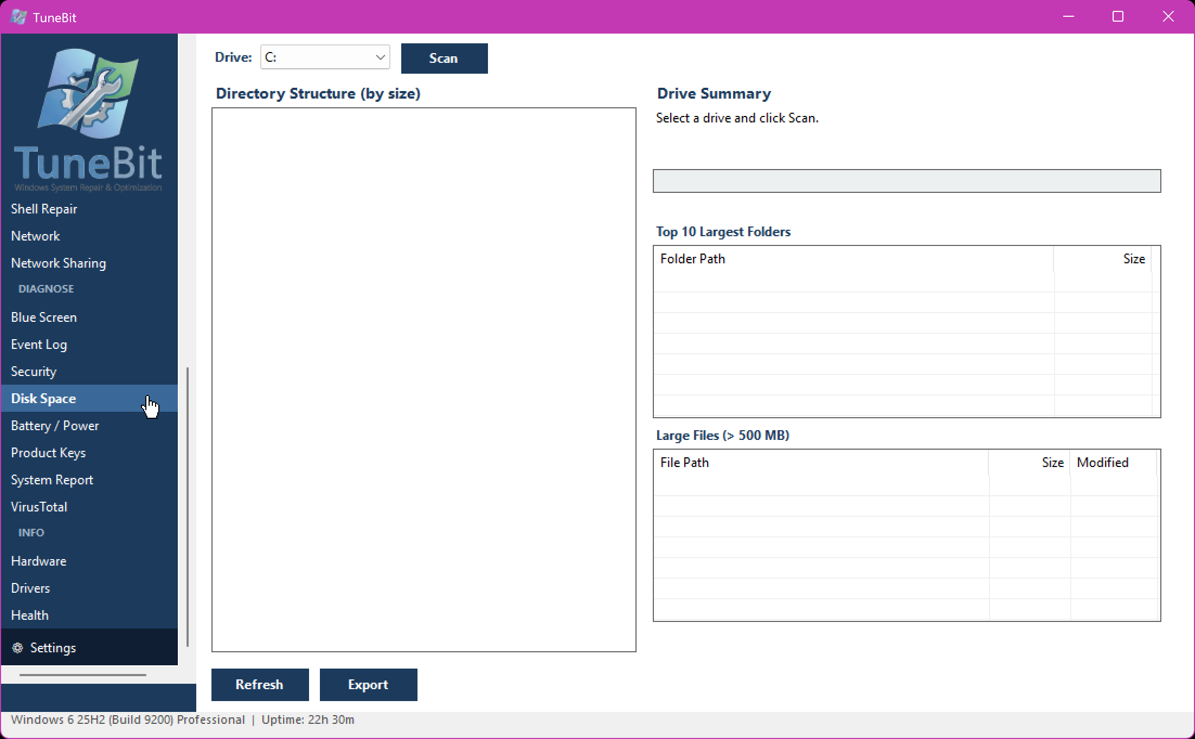The width and height of the screenshot is (1195, 739).
Task: Select Disk Space in the sidebar
Action: [89, 398]
